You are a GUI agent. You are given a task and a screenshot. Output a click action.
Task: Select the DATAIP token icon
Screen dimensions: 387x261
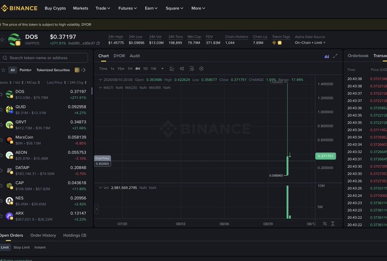[x=9, y=171]
